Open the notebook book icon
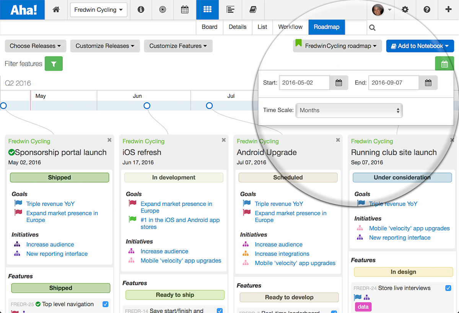 click(x=253, y=10)
